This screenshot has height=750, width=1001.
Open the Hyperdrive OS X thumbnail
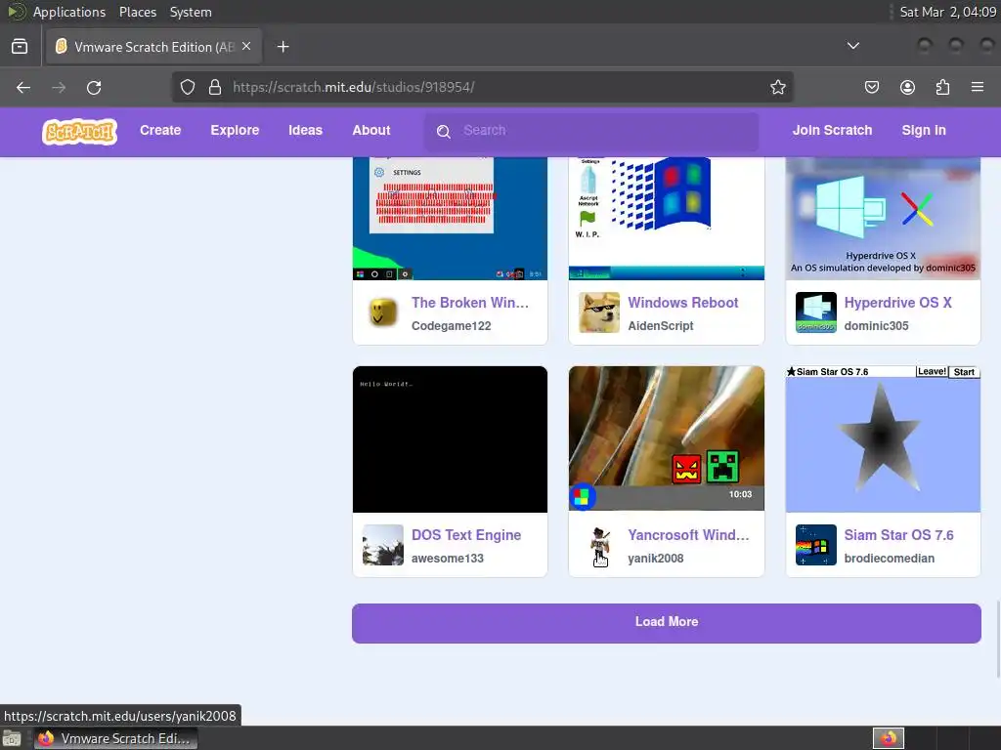(883, 218)
